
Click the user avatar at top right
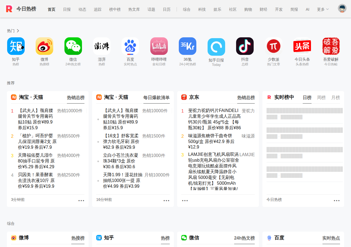[x=342, y=9]
